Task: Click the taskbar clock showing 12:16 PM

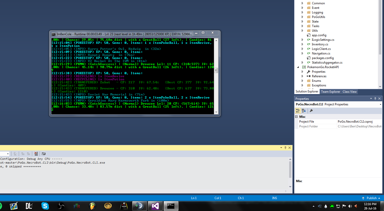Action: tap(370, 206)
